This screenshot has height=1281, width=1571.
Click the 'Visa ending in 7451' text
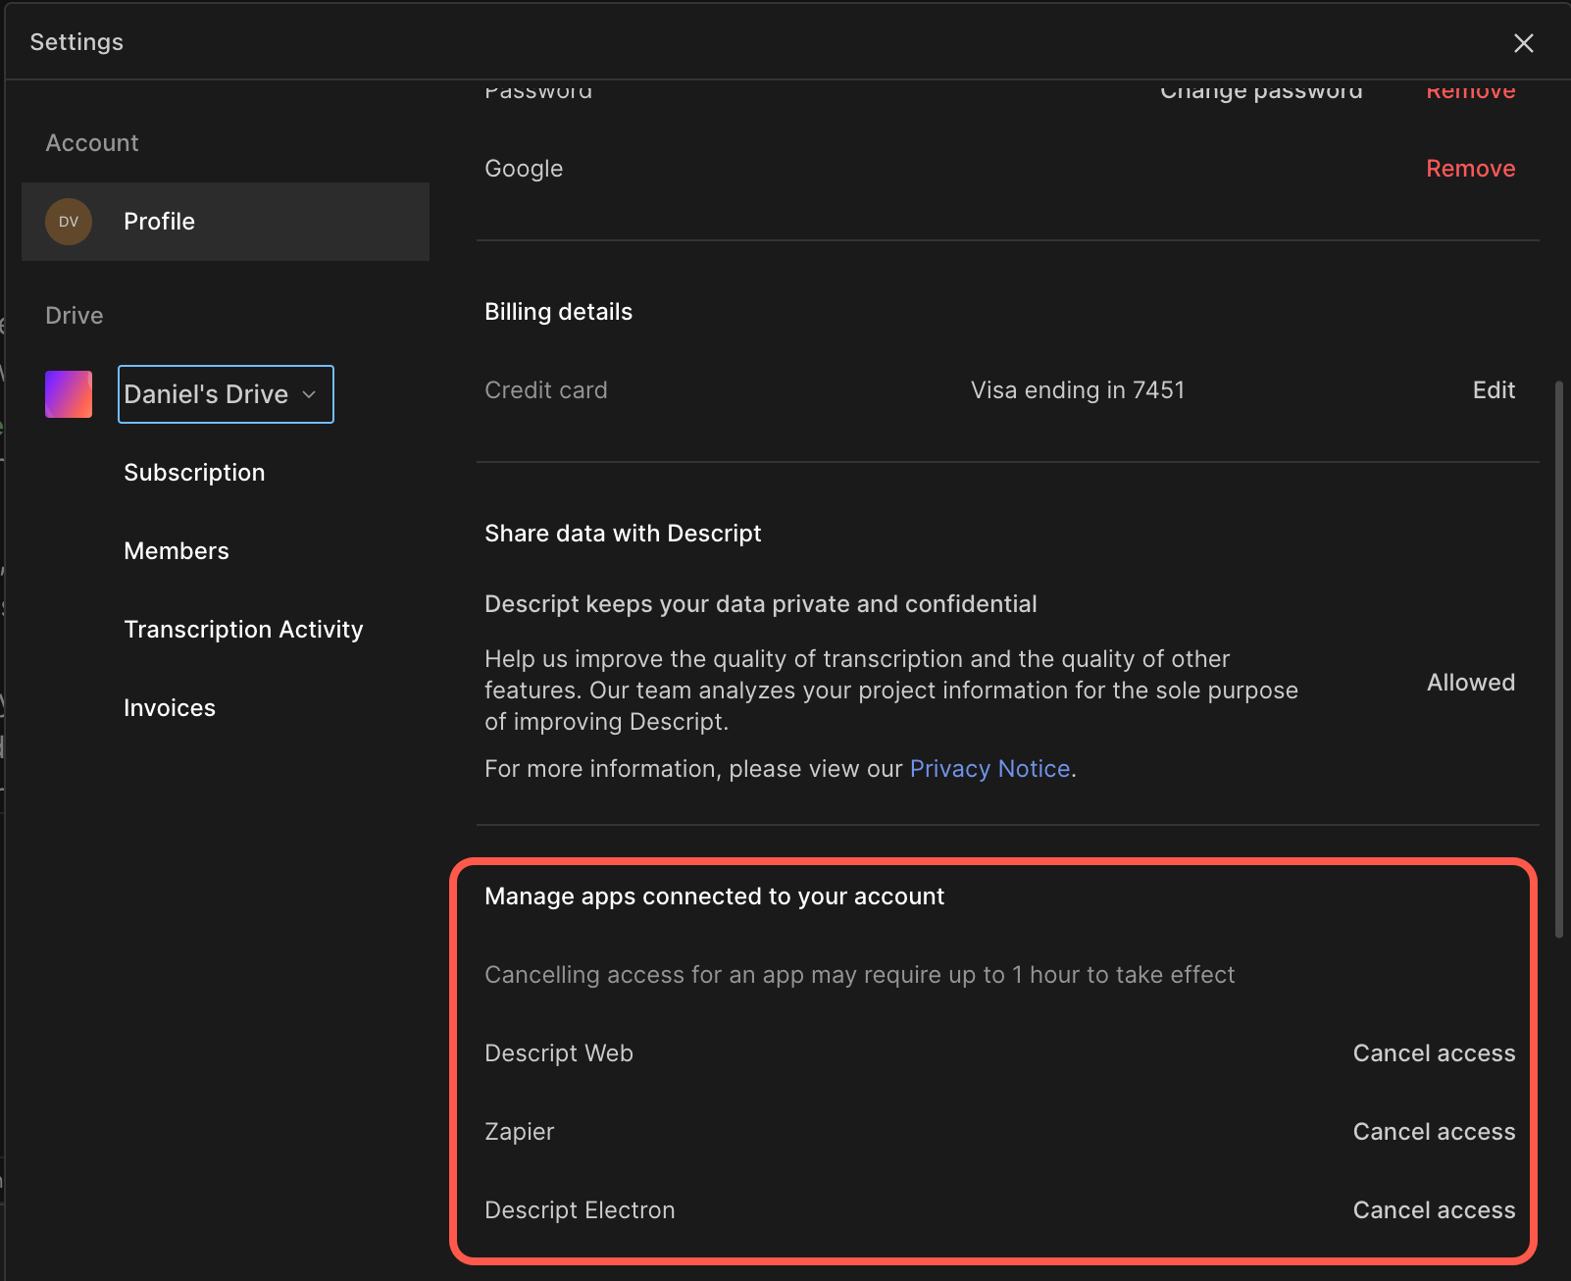point(1078,390)
